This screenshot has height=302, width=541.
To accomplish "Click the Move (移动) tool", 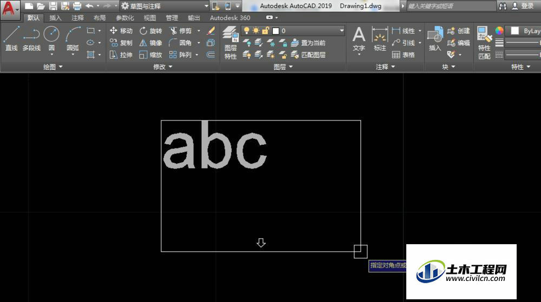I will pos(121,31).
